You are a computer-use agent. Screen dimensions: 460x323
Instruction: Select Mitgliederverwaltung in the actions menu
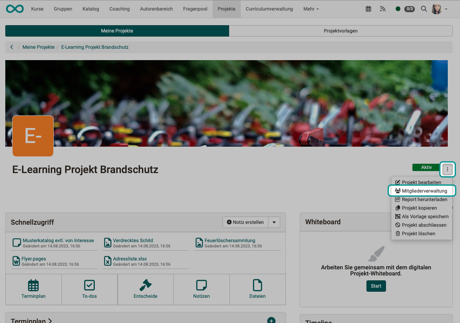pos(422,191)
